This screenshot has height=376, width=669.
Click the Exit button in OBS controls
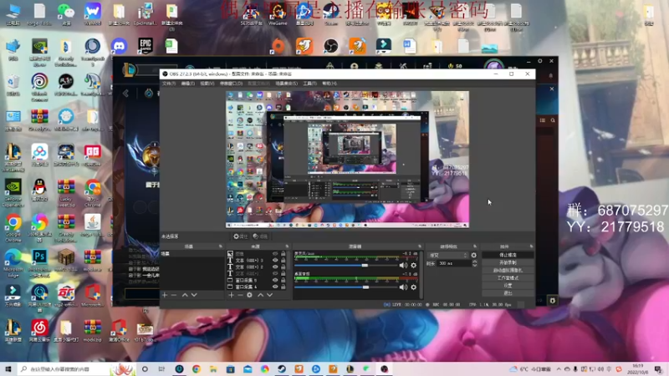(x=508, y=293)
